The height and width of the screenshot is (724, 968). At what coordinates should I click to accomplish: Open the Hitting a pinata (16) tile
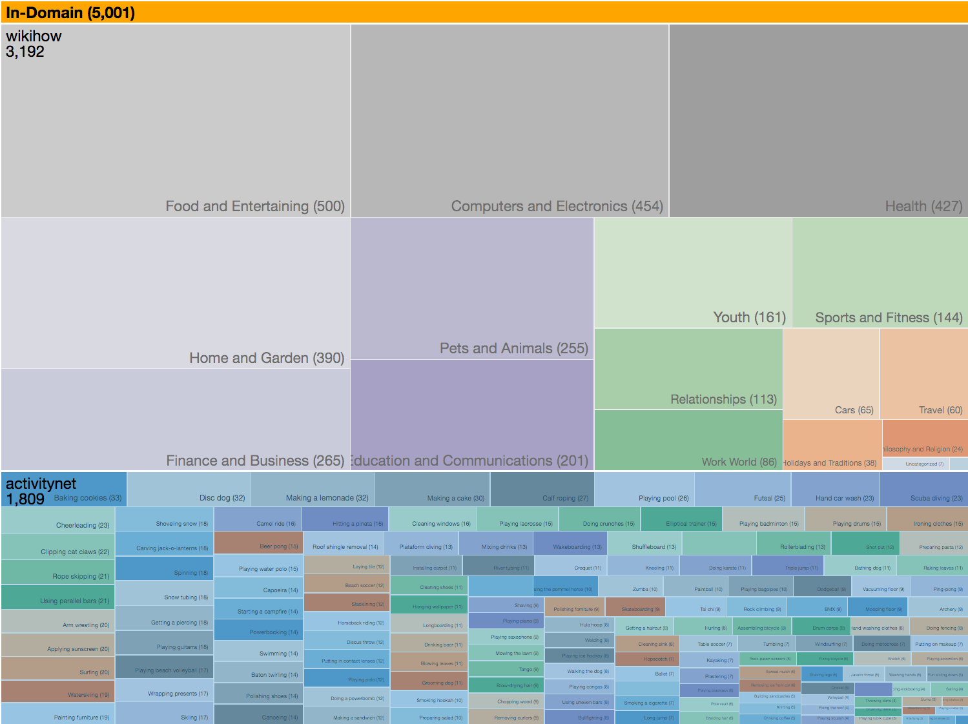pyautogui.click(x=345, y=519)
